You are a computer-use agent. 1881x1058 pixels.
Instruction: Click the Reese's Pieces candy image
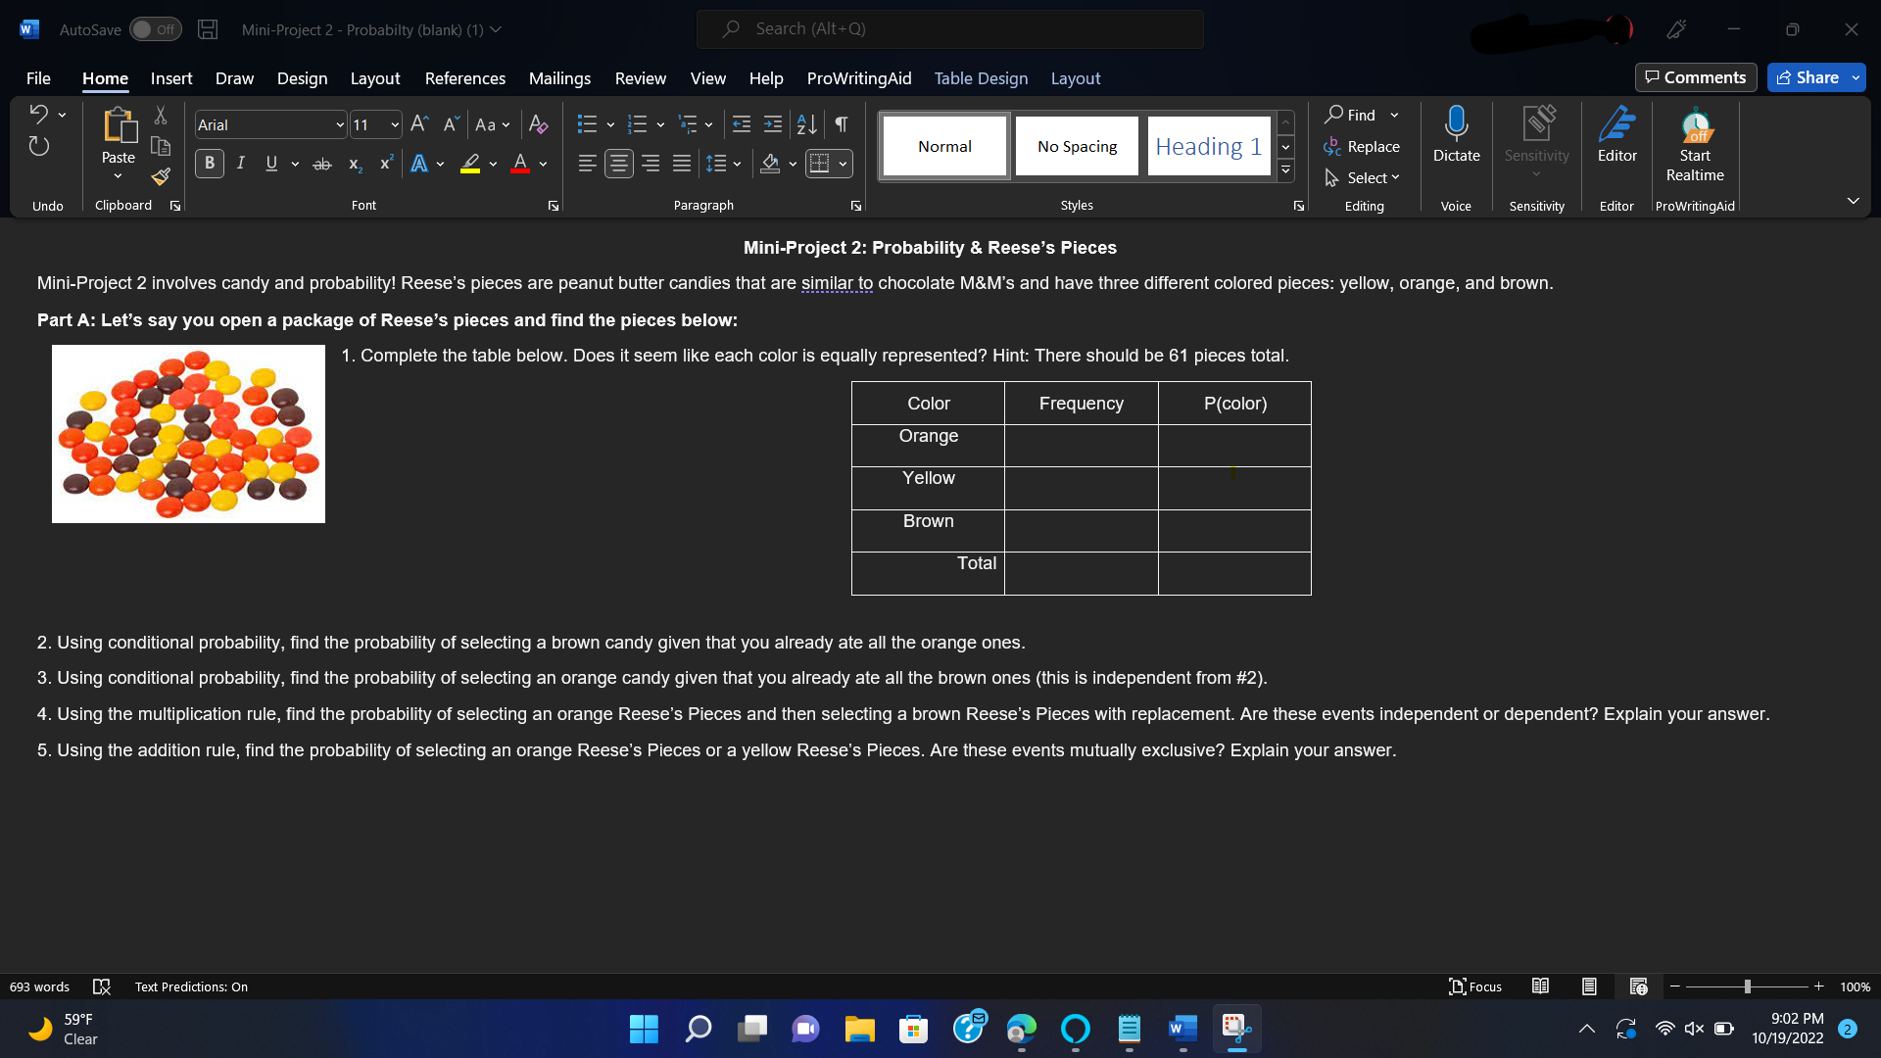[188, 434]
